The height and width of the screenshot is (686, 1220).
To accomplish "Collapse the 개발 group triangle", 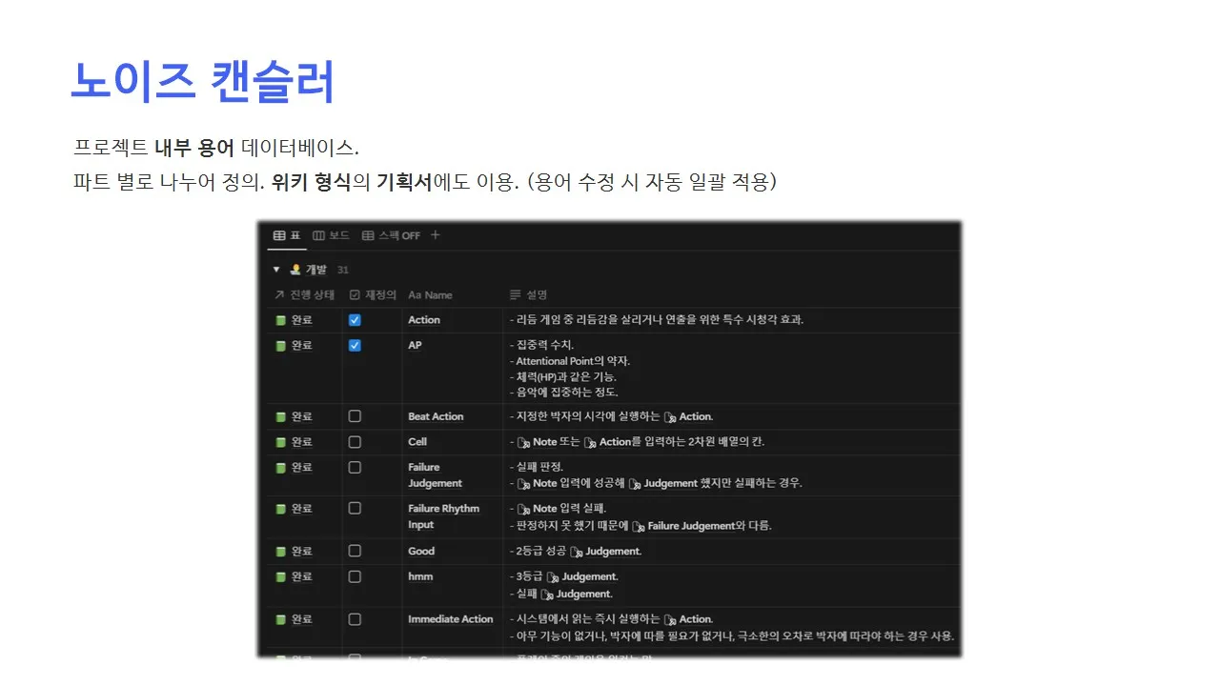I will (276, 270).
